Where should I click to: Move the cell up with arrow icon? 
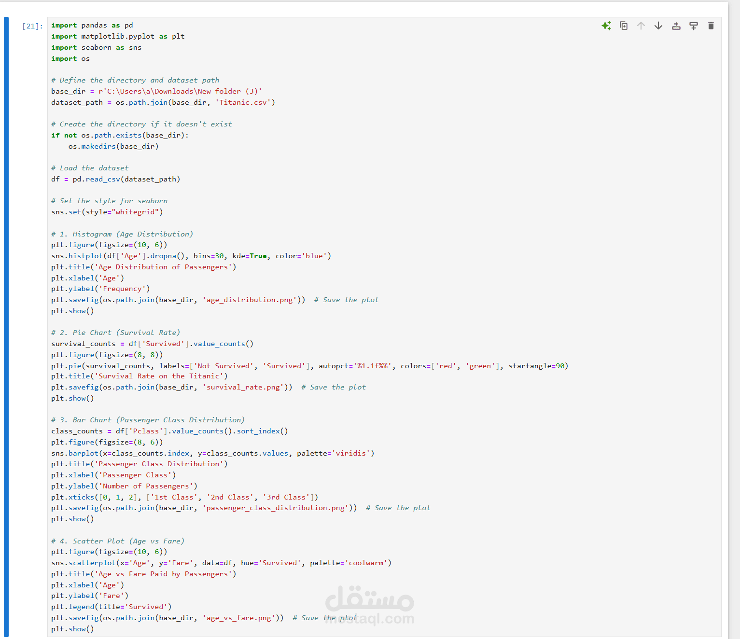coord(641,26)
